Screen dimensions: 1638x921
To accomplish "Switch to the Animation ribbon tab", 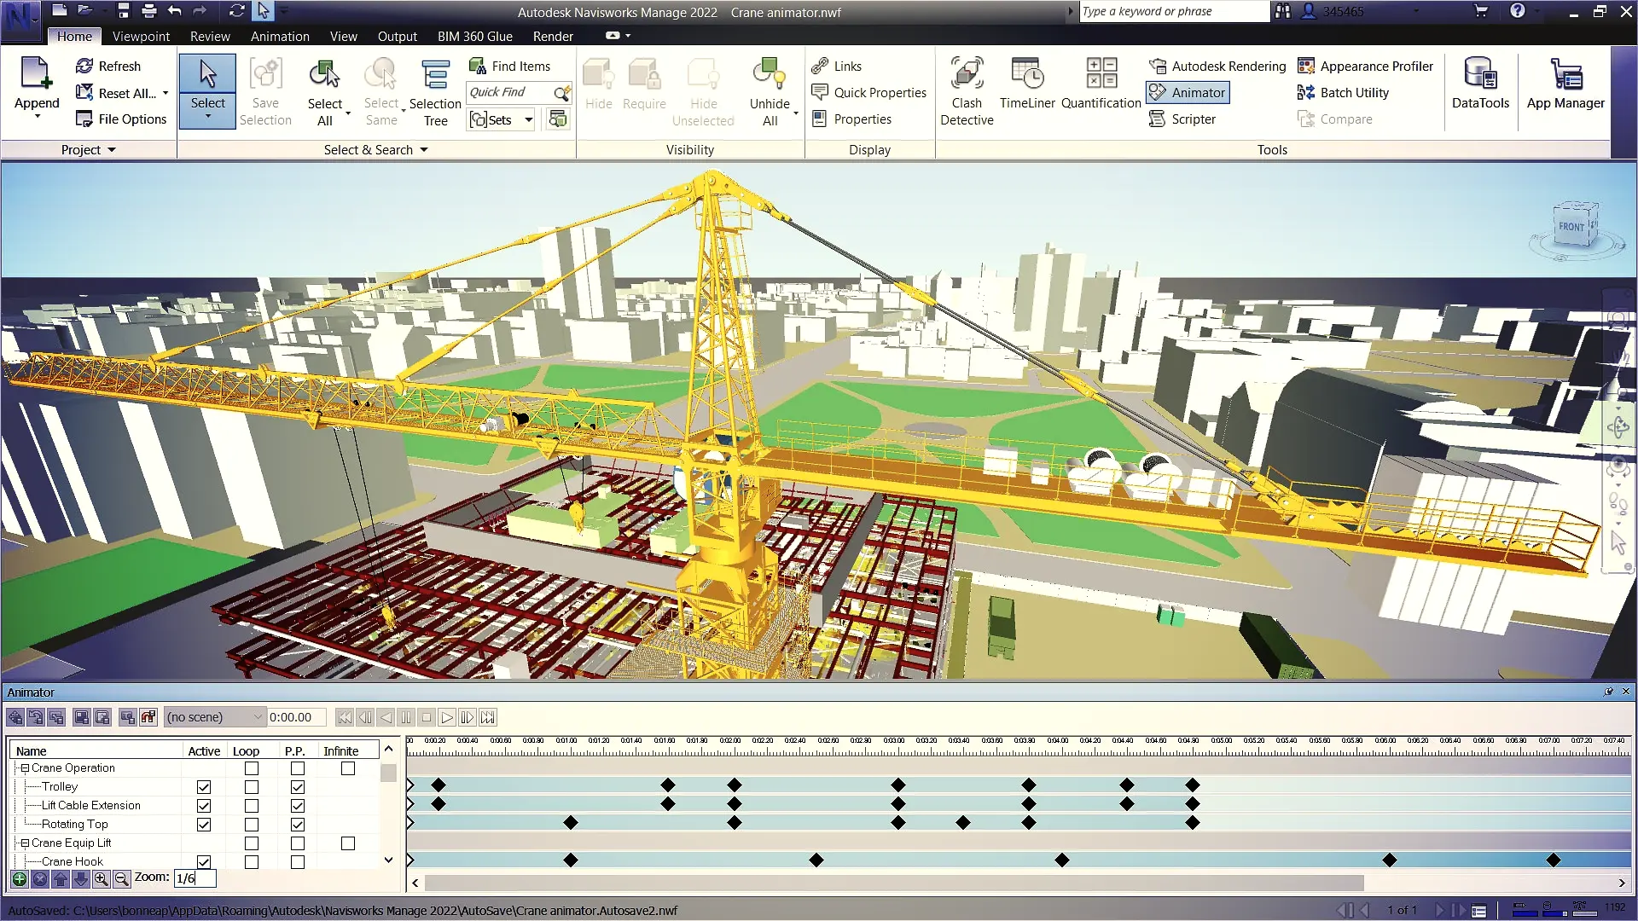I will pyautogui.click(x=280, y=37).
